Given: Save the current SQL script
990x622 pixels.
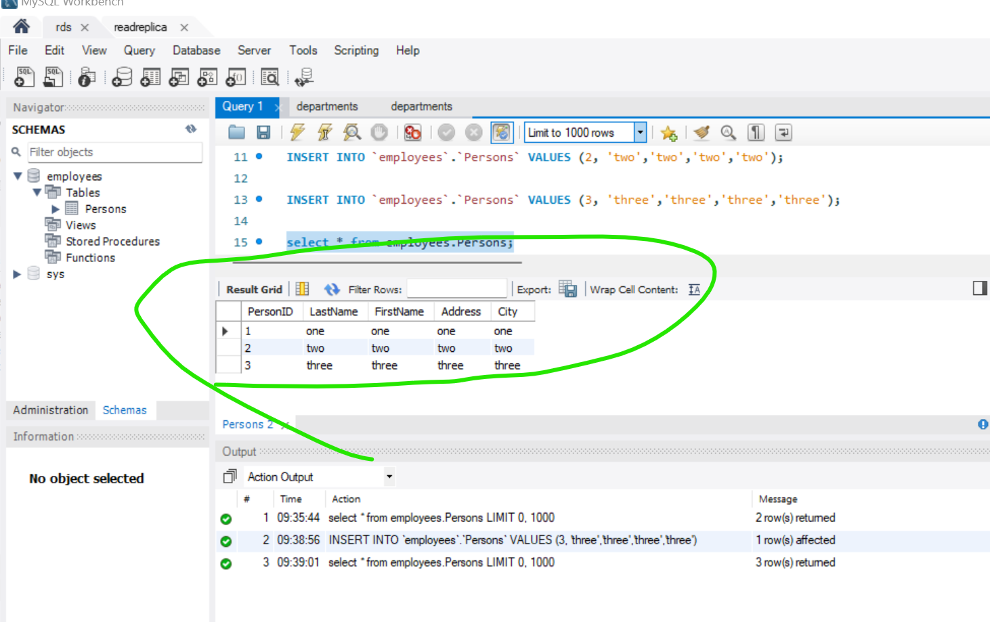Looking at the screenshot, I should 264,132.
